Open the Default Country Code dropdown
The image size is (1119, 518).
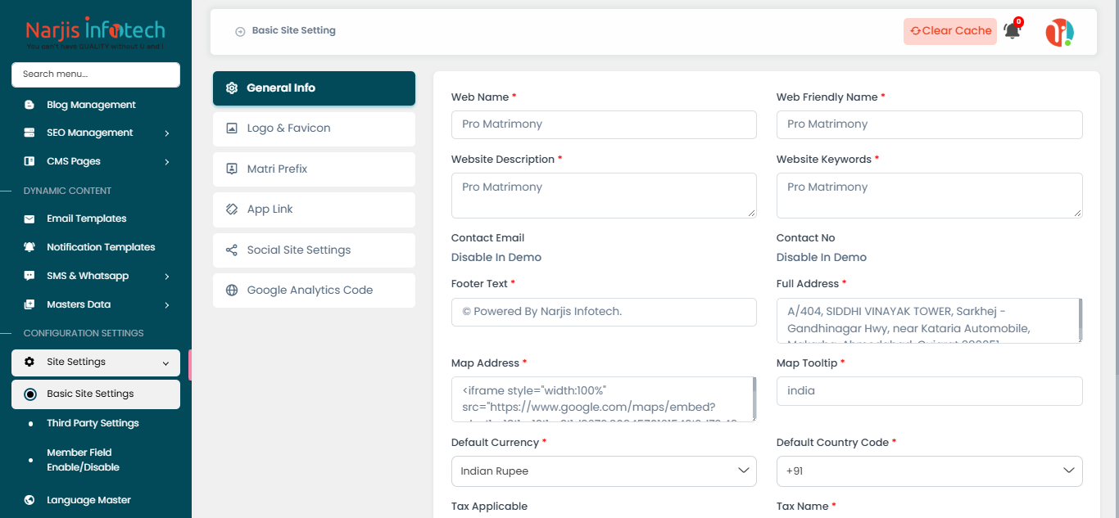929,471
